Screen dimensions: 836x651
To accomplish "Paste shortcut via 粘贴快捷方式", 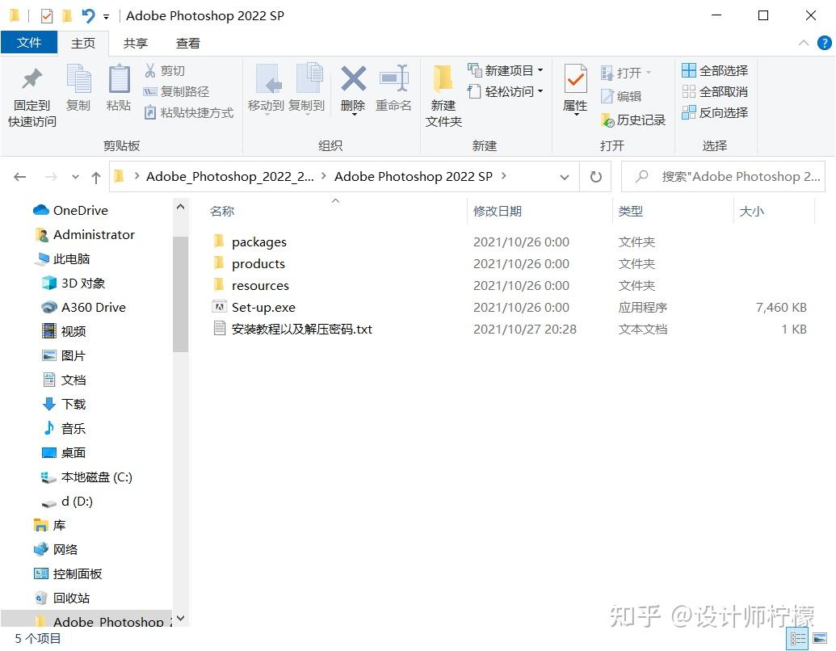I will point(189,112).
